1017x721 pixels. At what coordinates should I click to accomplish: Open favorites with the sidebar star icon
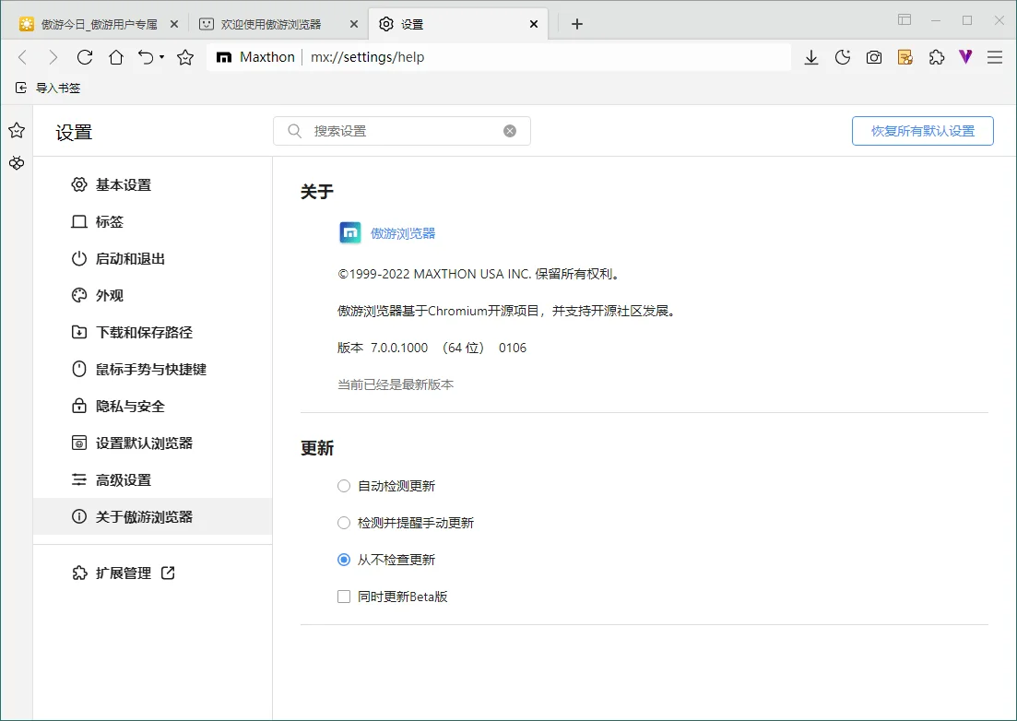[x=17, y=130]
